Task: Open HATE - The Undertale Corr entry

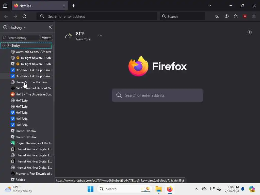Action: [x=31, y=94]
